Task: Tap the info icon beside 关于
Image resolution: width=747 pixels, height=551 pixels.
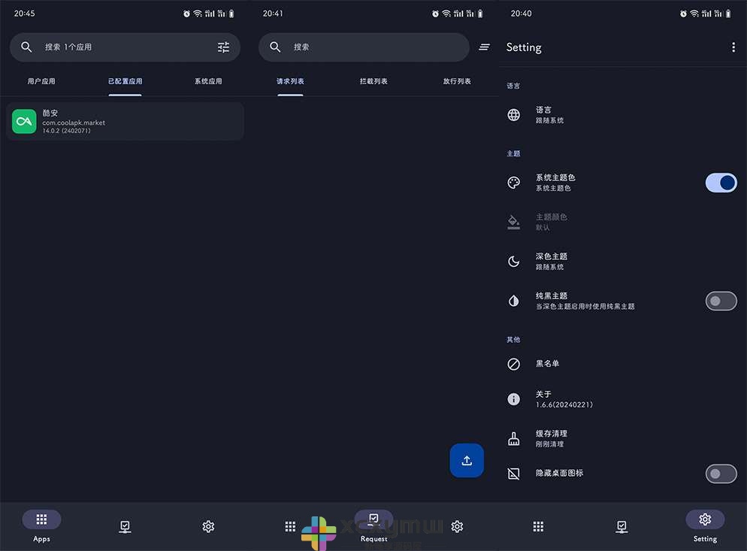Action: click(x=514, y=398)
